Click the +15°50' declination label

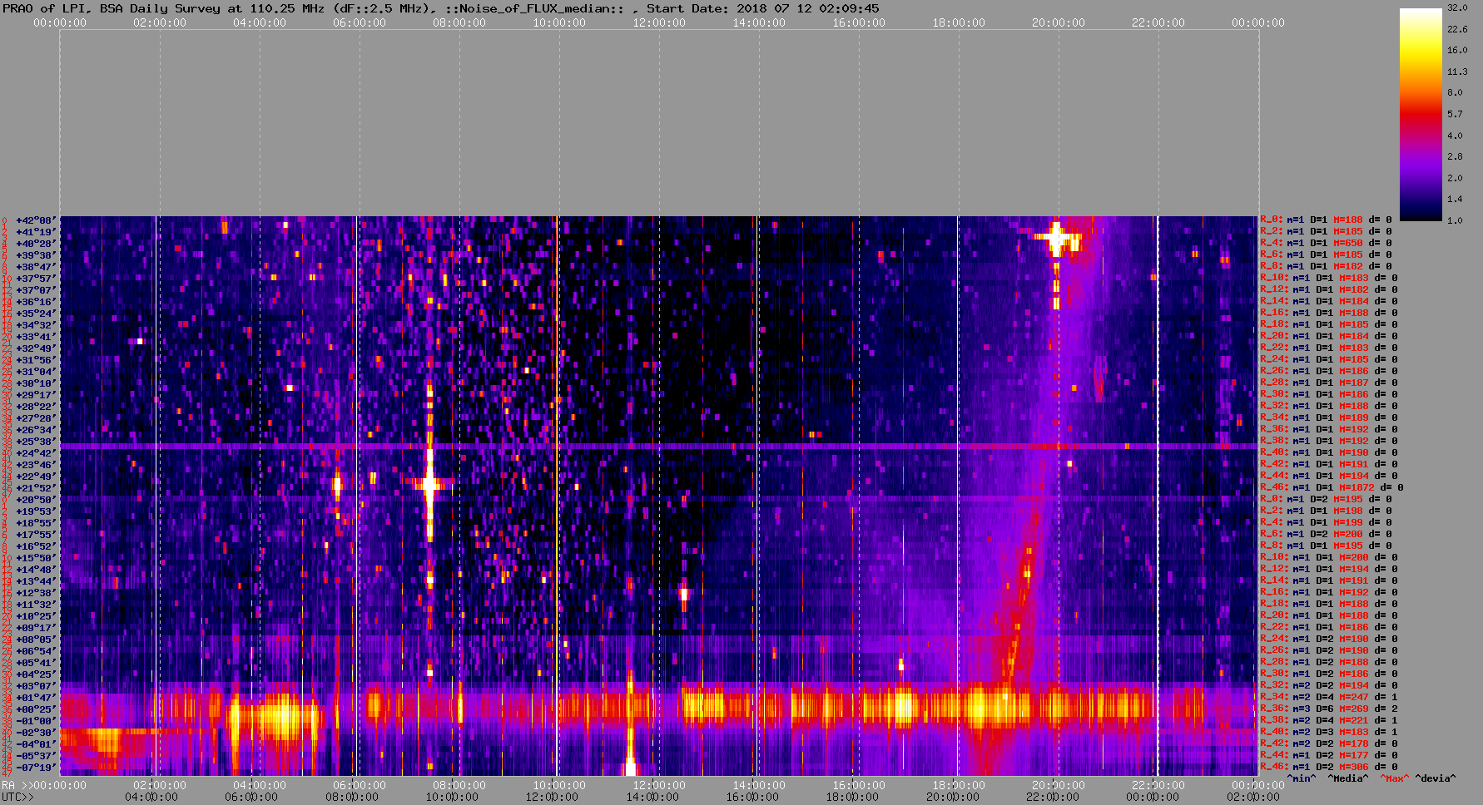click(36, 558)
